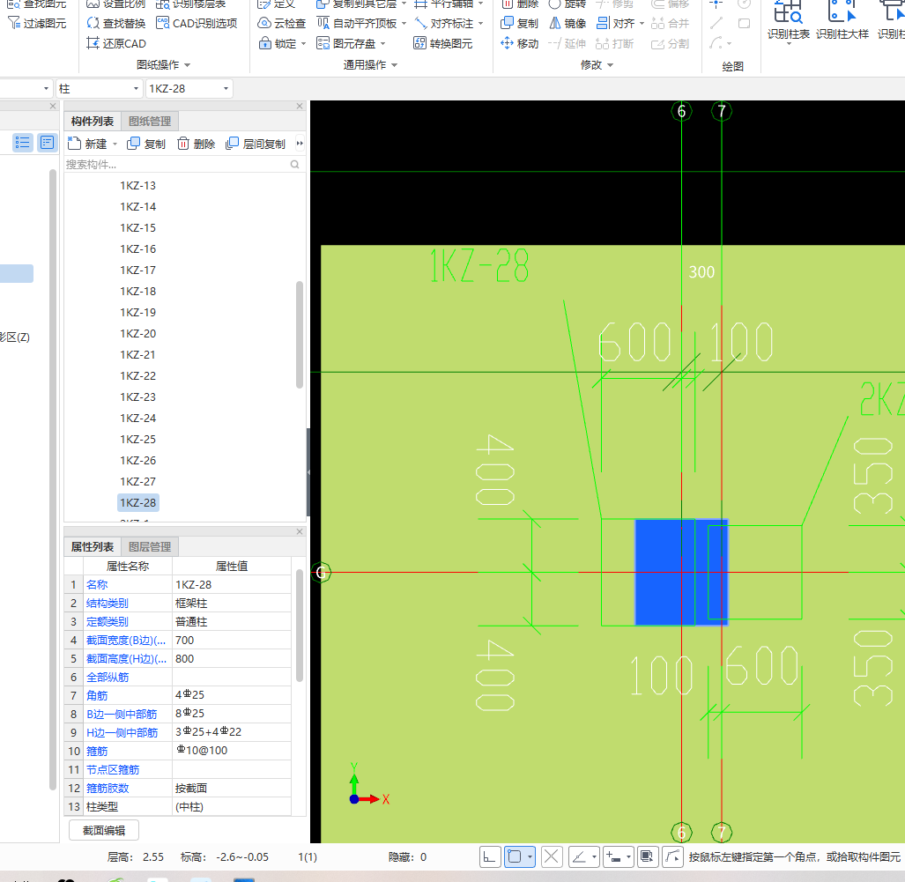Image resolution: width=905 pixels, height=882 pixels.
Task: Open 新建 dropdown arrow
Action: pyautogui.click(x=115, y=144)
